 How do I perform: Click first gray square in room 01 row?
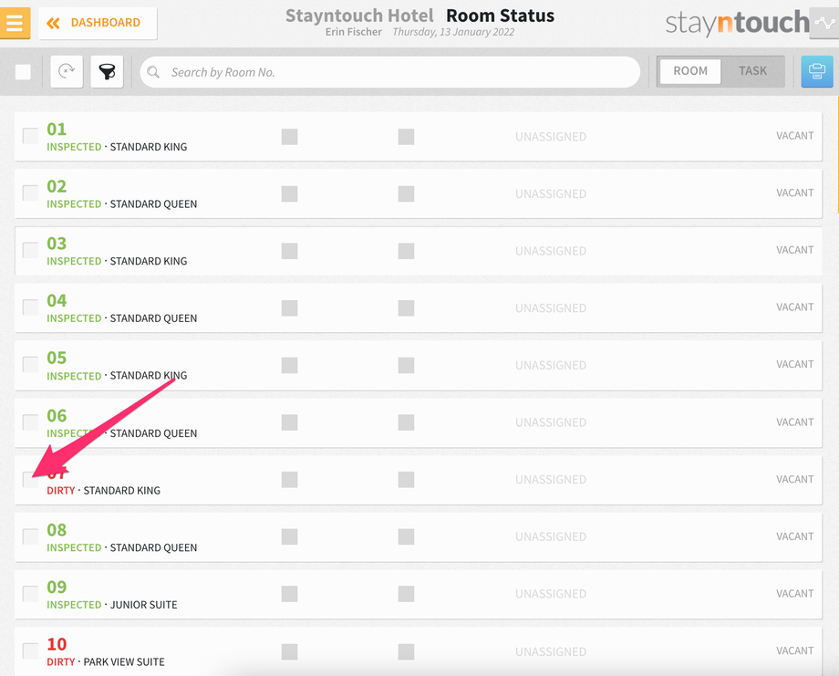pos(289,137)
